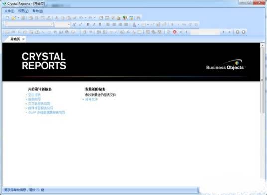The image size is (267, 195).
Task: Click the Currency dollar format icon
Action: tap(172, 25)
